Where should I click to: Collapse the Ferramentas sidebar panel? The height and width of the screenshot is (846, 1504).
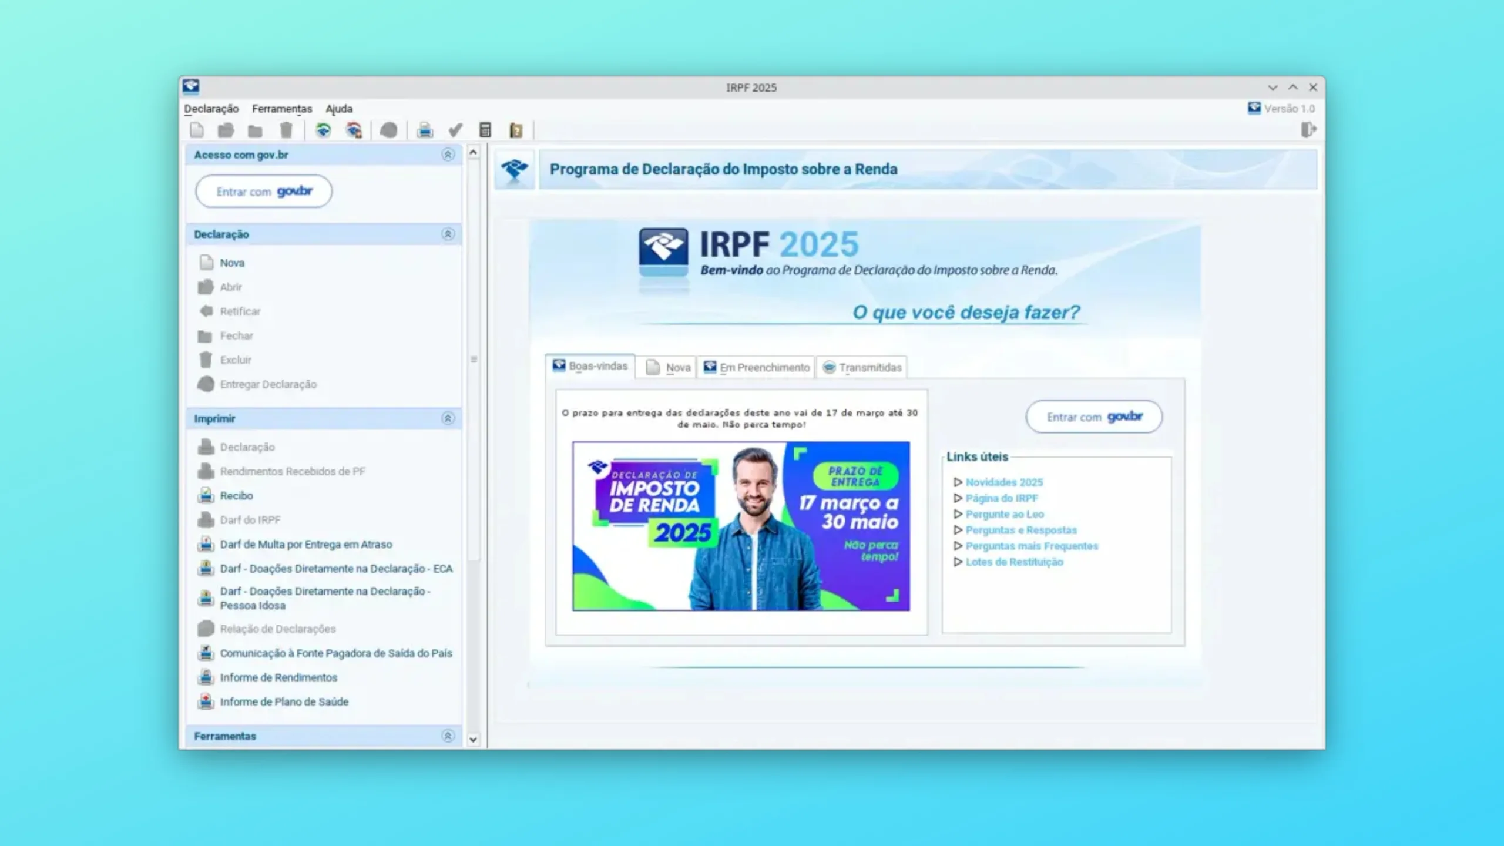448,736
